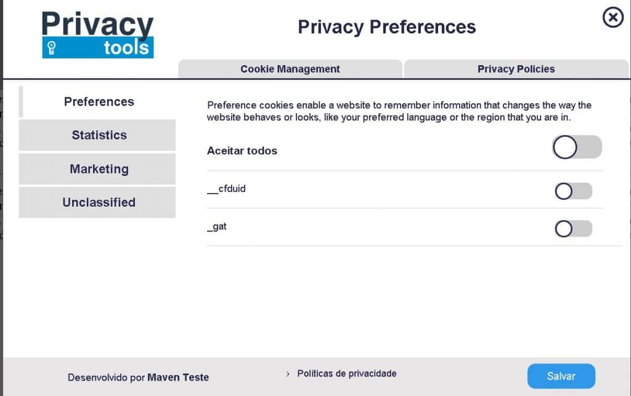The width and height of the screenshot is (631, 396).
Task: Enable the Aceitar todos toggle
Action: (x=577, y=147)
